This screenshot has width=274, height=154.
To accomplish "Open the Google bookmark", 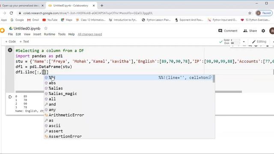I will (17, 20).
